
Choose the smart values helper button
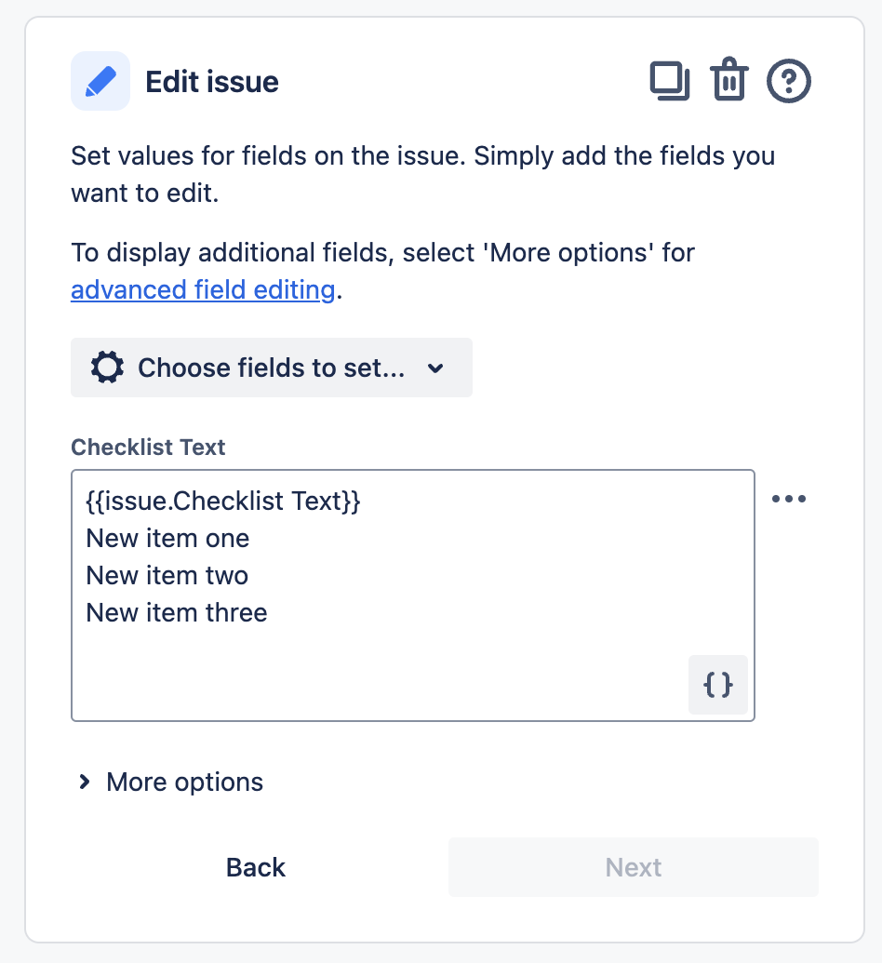717,684
